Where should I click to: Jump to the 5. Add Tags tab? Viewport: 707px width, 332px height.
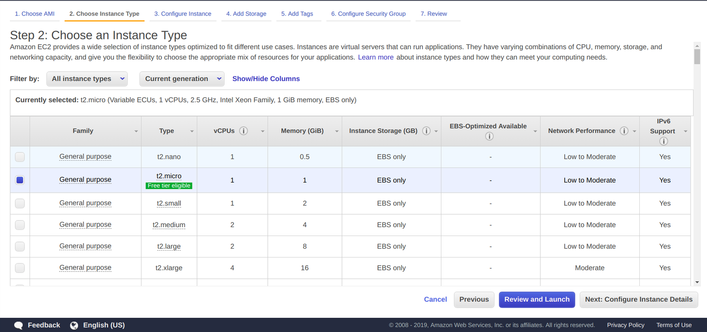(297, 14)
